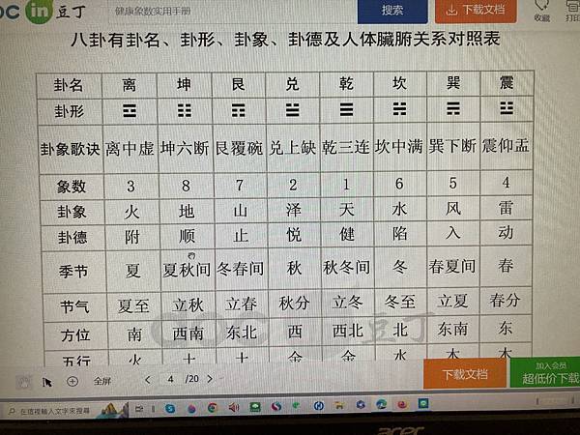Open the yellow File Explorer icon on taskbar
580x435 pixels.
pyautogui.click(x=339, y=405)
